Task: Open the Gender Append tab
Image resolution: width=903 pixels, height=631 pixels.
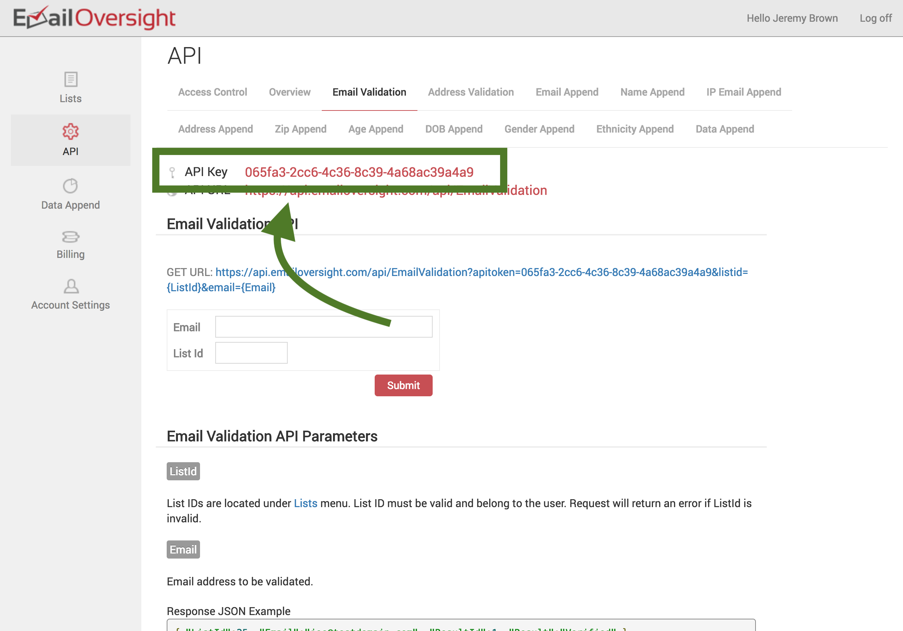Action: (539, 129)
